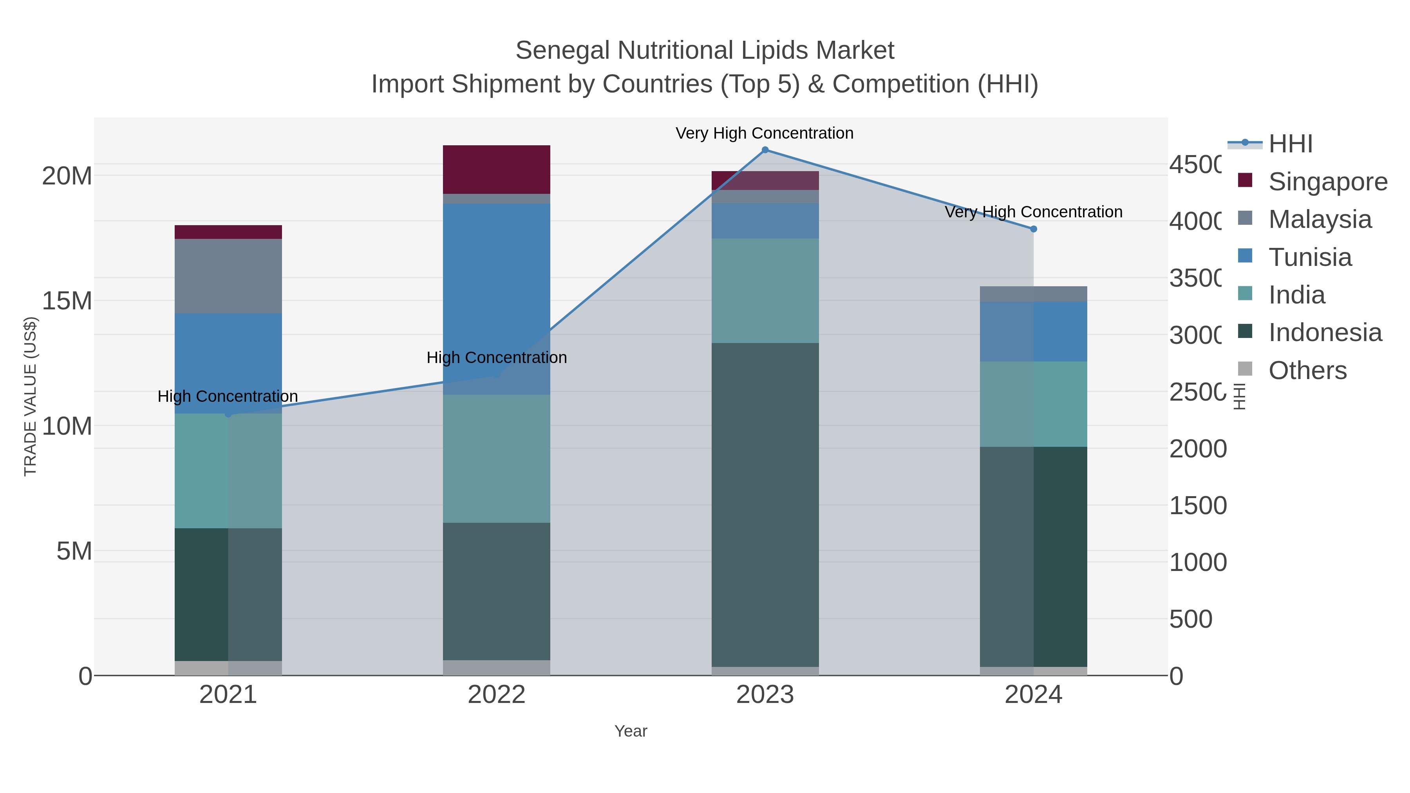
Task: Toggle the Tunisia series legend label
Action: pos(1311,257)
